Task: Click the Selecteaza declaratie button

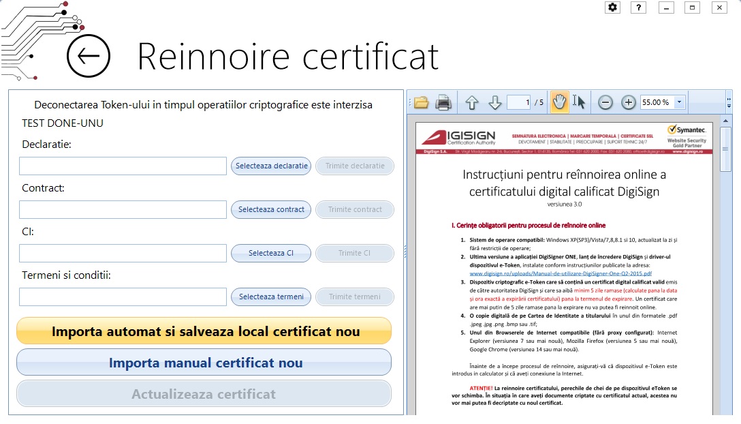Action: 270,166
